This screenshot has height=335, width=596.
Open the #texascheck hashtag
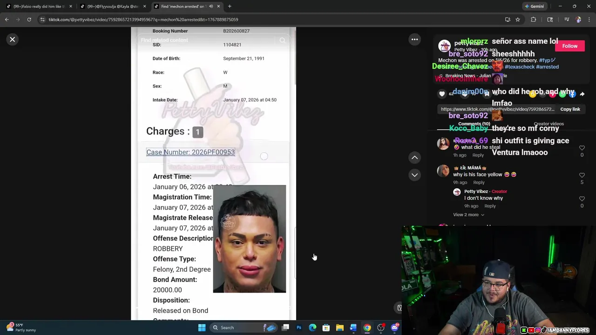click(x=520, y=67)
